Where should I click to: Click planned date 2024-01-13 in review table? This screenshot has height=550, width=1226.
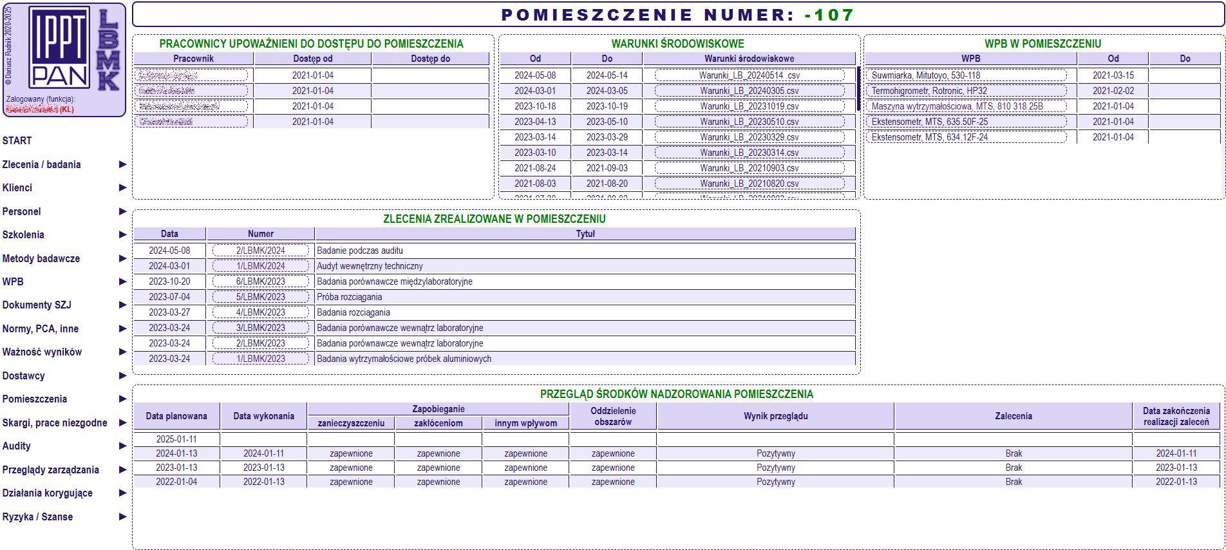pos(176,453)
